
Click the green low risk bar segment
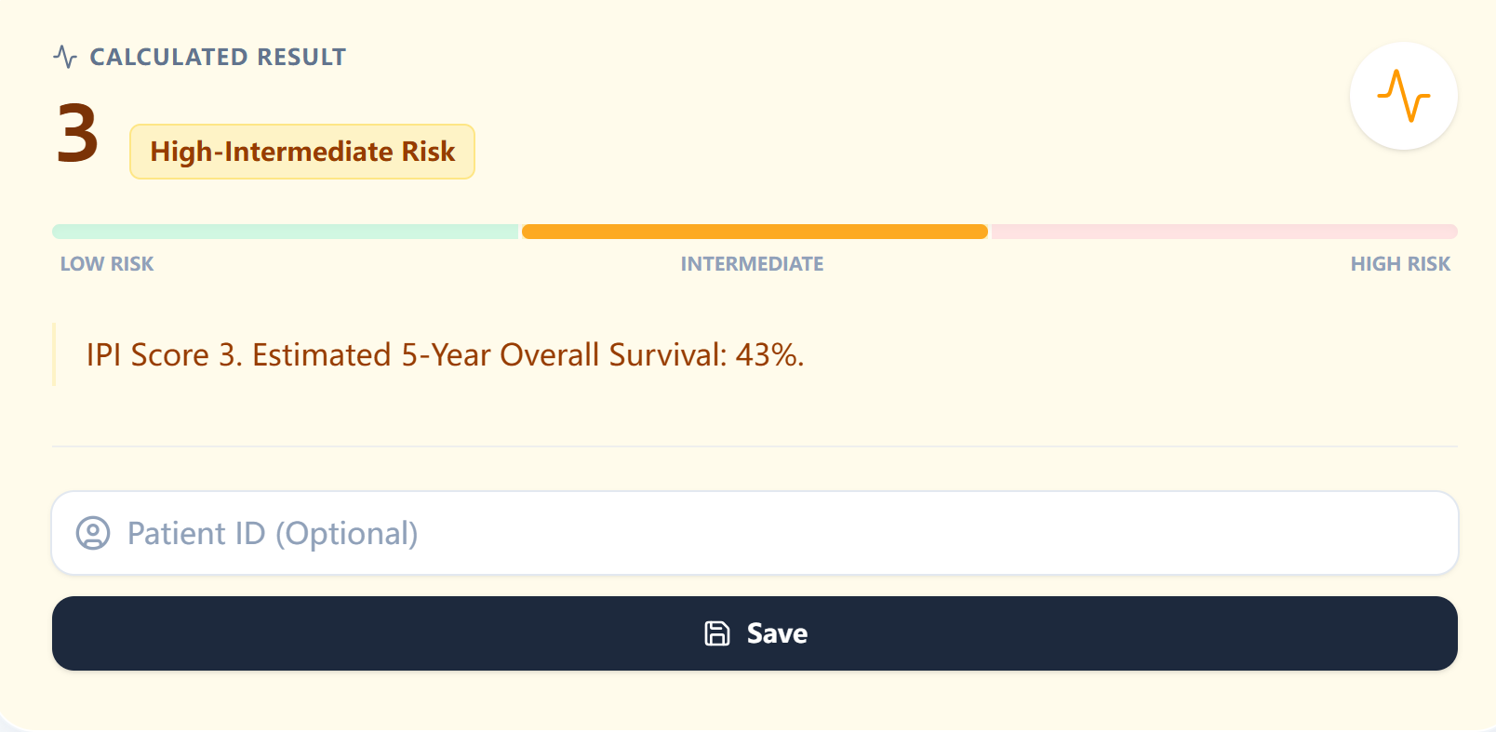tap(285, 232)
